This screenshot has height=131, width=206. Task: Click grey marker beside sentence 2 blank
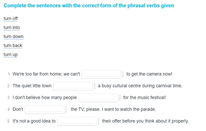[x=94, y=86]
